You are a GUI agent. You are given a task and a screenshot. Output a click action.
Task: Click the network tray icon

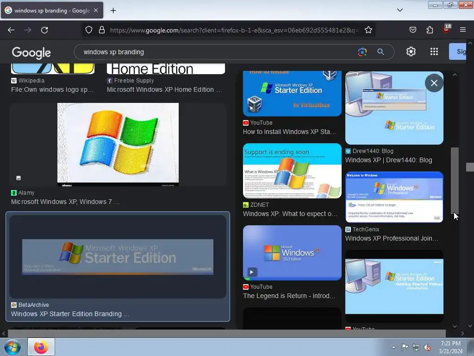point(416,348)
